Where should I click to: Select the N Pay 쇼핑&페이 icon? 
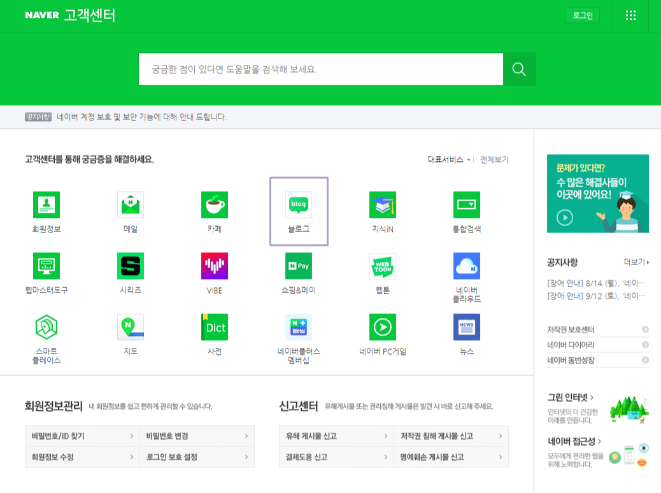(x=299, y=266)
